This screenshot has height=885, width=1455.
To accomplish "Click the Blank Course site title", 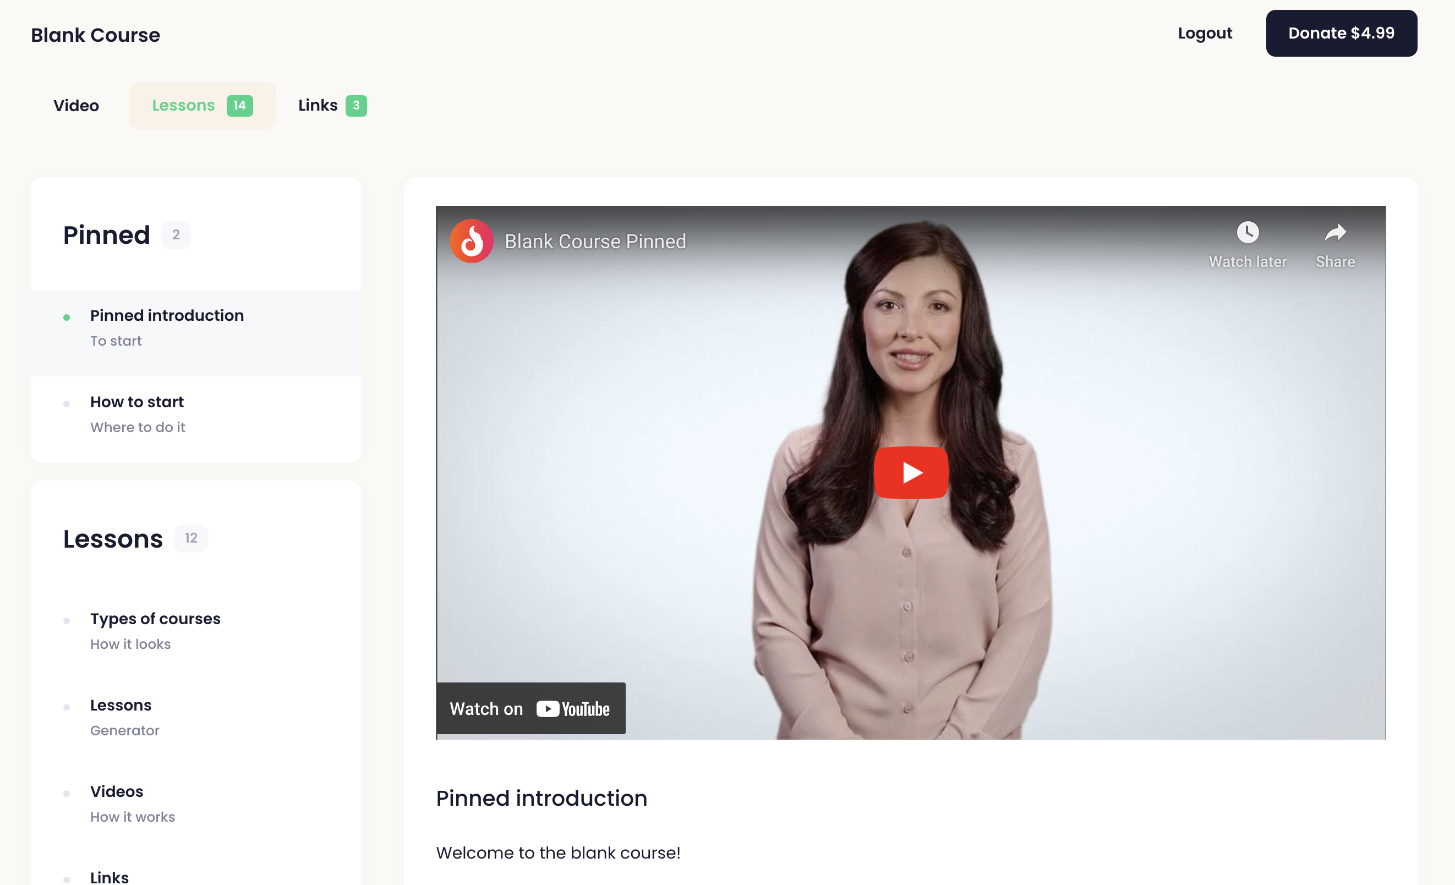I will (x=96, y=35).
